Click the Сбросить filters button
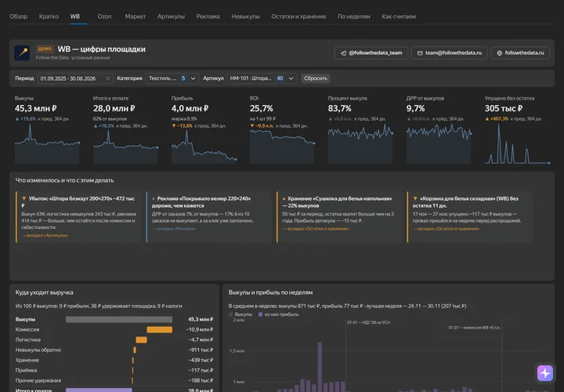 (316, 78)
